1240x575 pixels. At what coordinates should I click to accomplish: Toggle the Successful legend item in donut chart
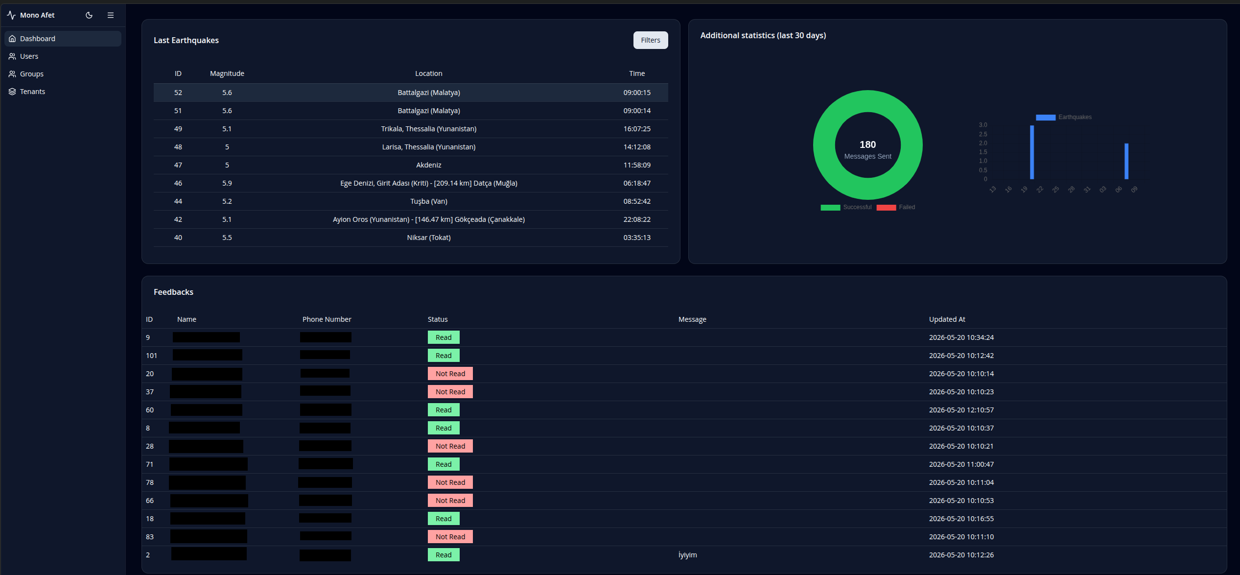(x=846, y=207)
